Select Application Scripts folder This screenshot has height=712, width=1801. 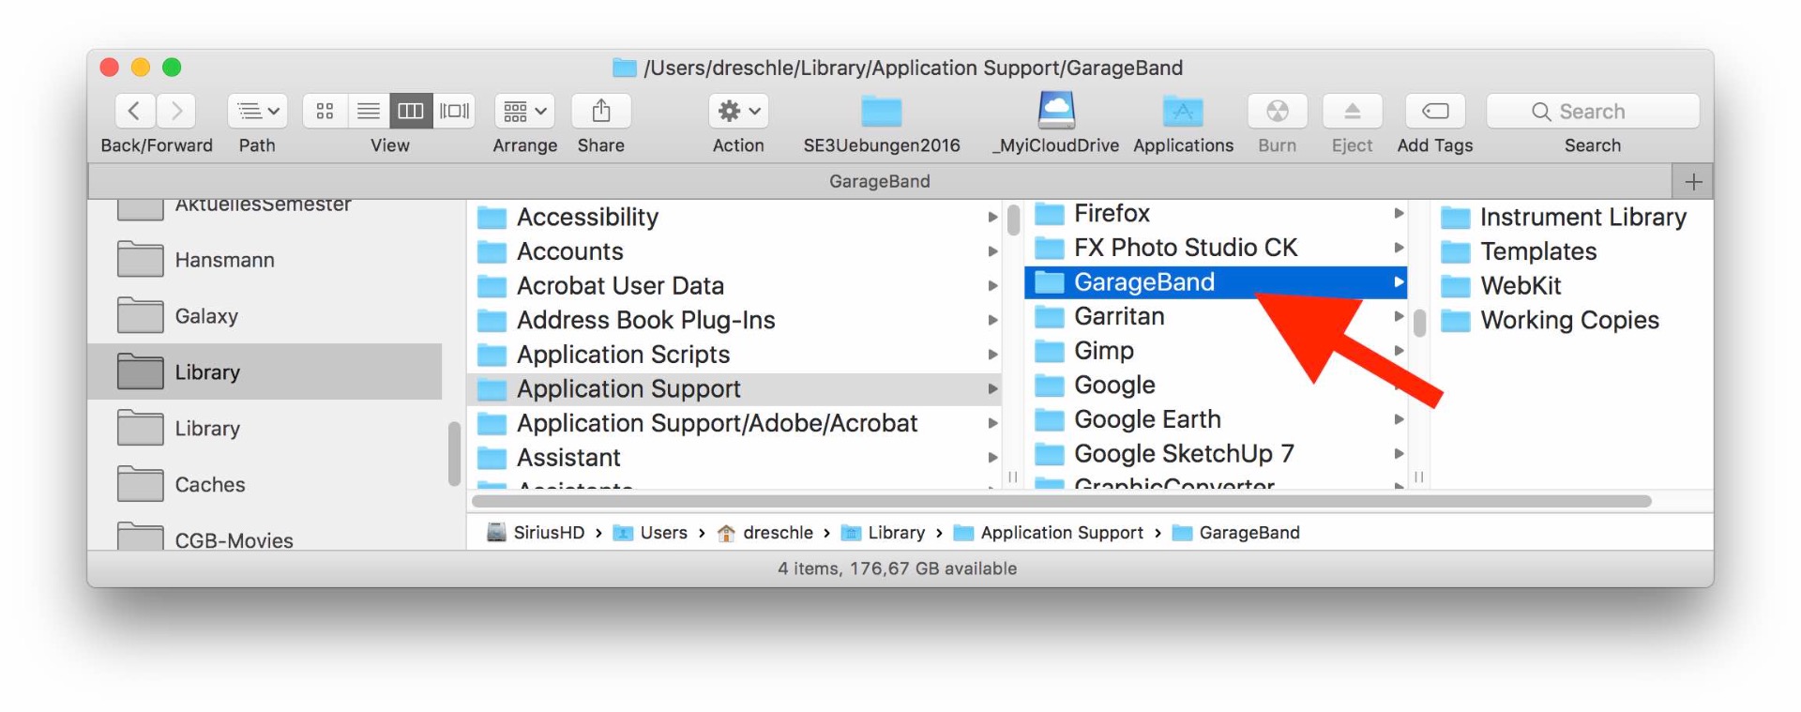pyautogui.click(x=734, y=355)
